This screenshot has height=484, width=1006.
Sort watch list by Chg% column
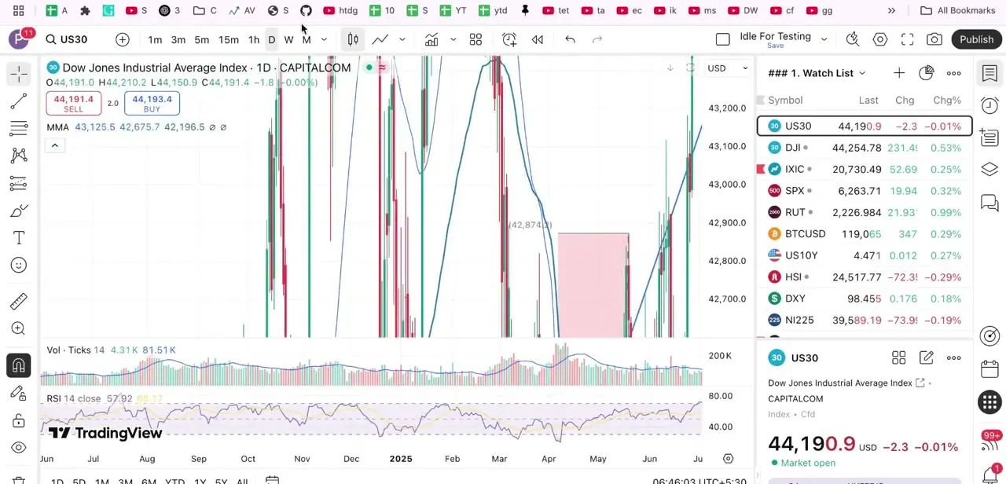coord(947,101)
